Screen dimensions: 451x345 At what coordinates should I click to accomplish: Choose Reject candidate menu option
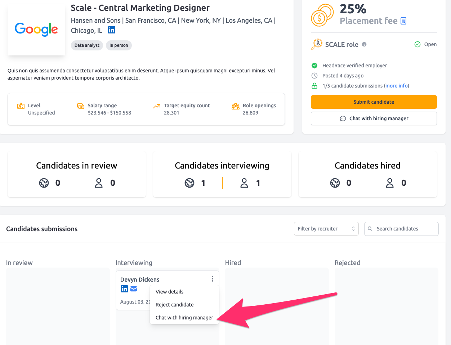(x=175, y=305)
